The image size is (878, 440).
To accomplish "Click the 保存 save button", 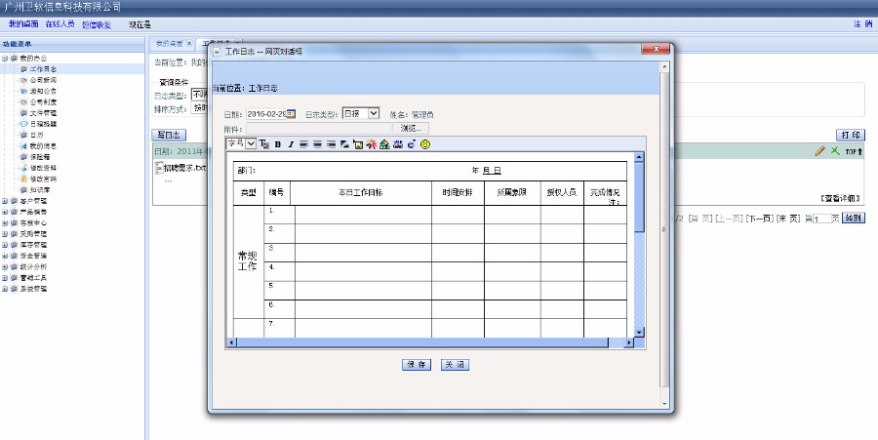I will click(x=417, y=365).
